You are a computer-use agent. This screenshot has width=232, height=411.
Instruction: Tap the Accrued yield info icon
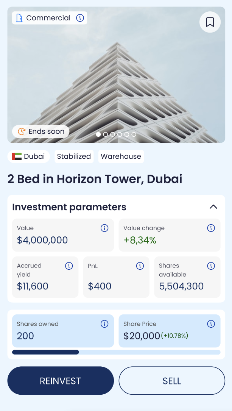(69, 266)
